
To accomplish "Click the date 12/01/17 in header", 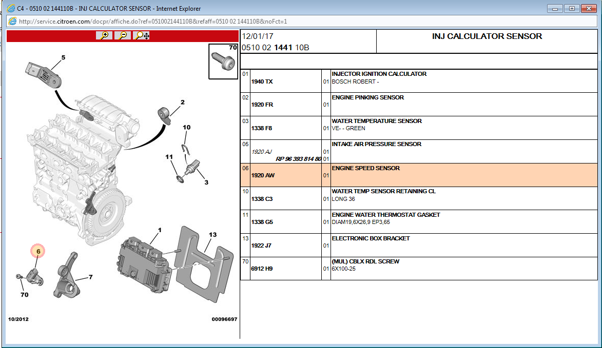I will (258, 36).
